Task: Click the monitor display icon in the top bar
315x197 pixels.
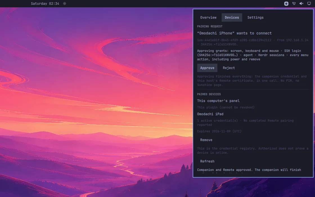Action: pos(309,4)
